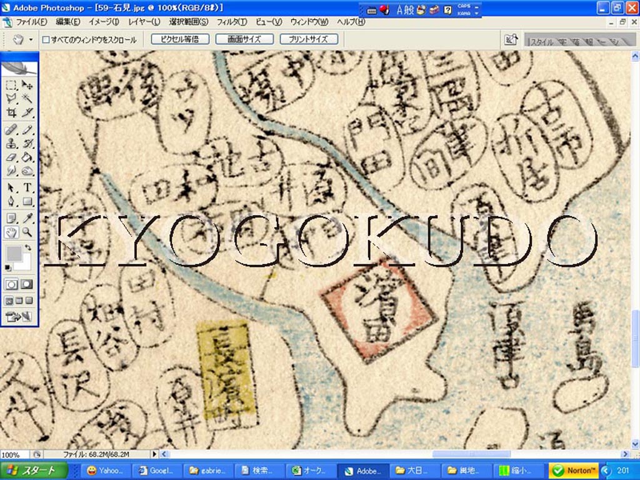Switch to the Excel オーク taskbar window
This screenshot has height=480, width=640.
coord(311,471)
